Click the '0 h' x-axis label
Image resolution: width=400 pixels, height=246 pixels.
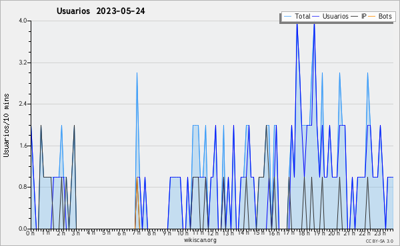click(31, 233)
